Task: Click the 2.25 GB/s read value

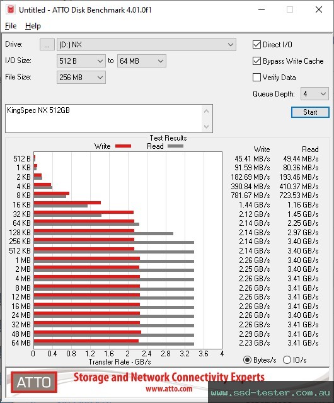Action: 303,223
